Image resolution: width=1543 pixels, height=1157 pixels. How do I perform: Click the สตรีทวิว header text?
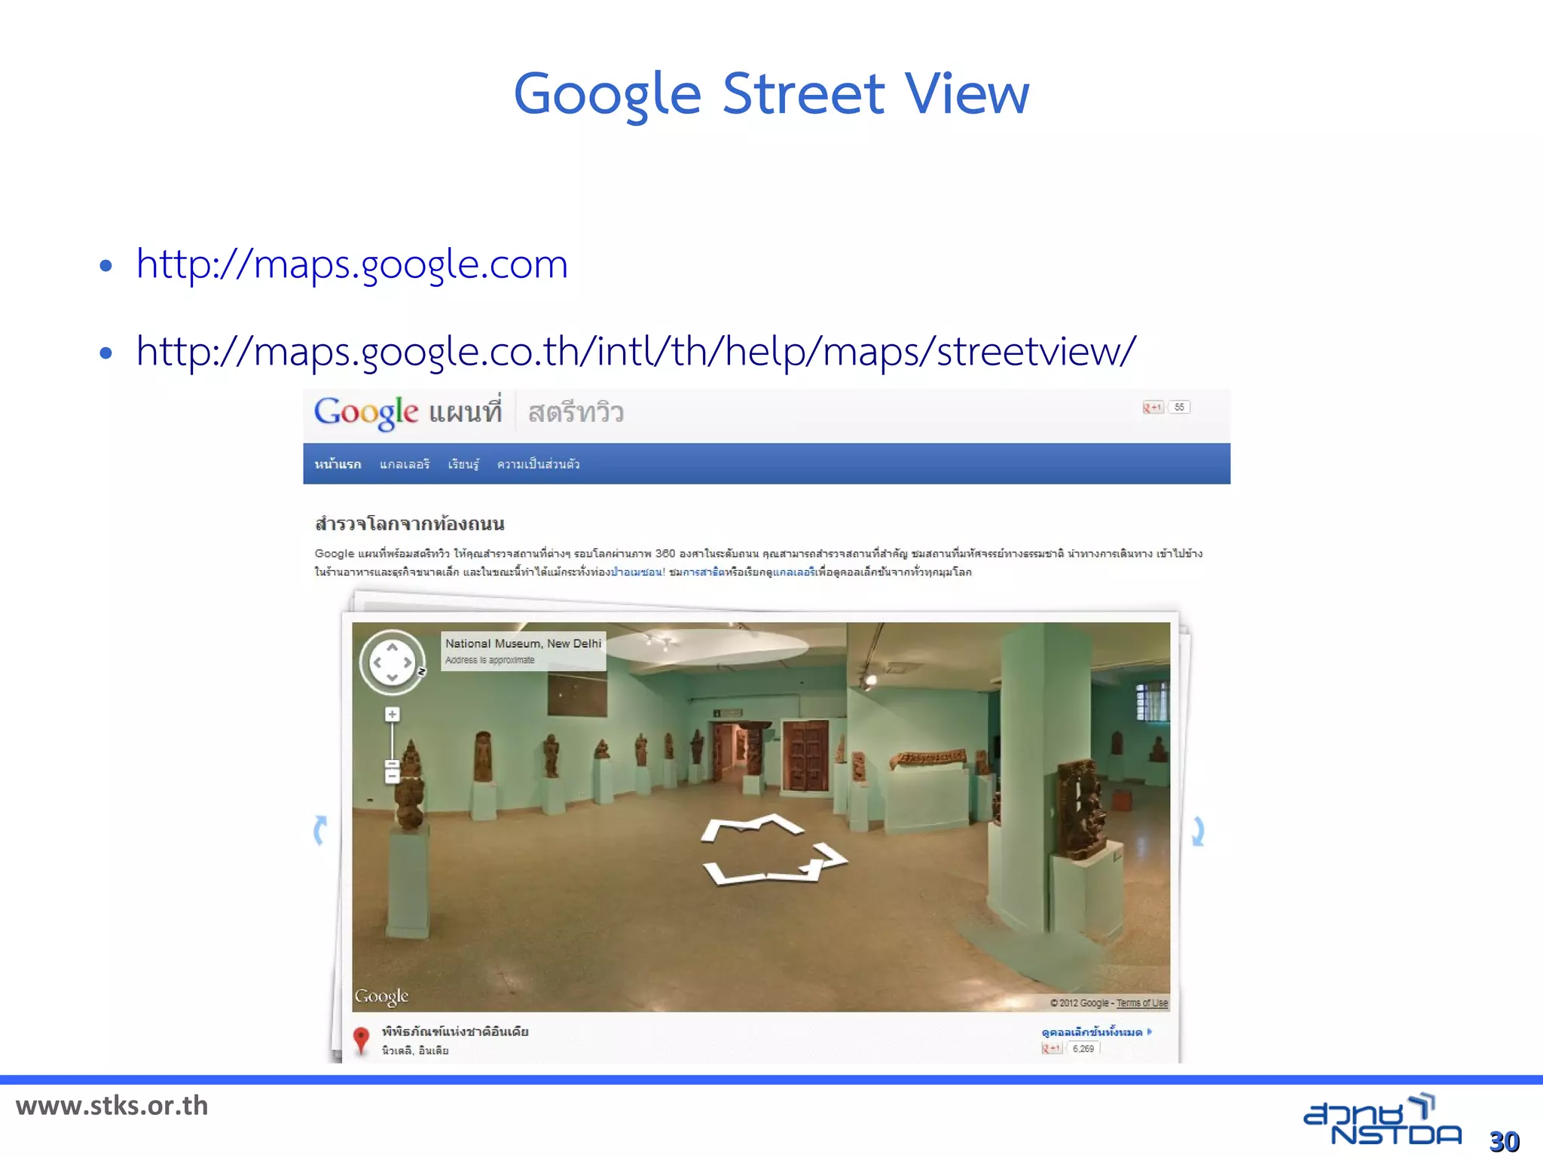[x=576, y=413]
